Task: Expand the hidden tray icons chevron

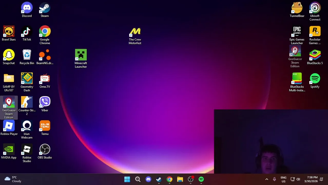Action: [x=267, y=179]
